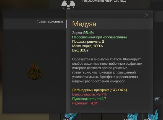Click the Медуза title text
The height and width of the screenshot is (120, 163).
84,24
